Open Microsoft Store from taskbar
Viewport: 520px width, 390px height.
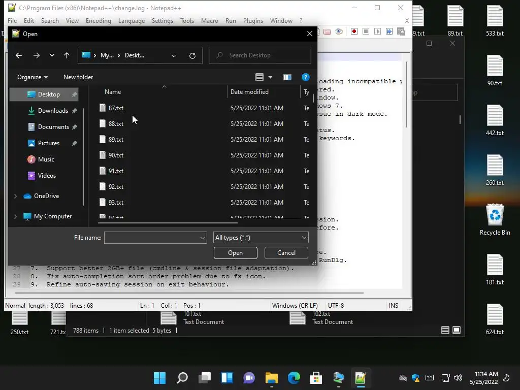pyautogui.click(x=316, y=378)
